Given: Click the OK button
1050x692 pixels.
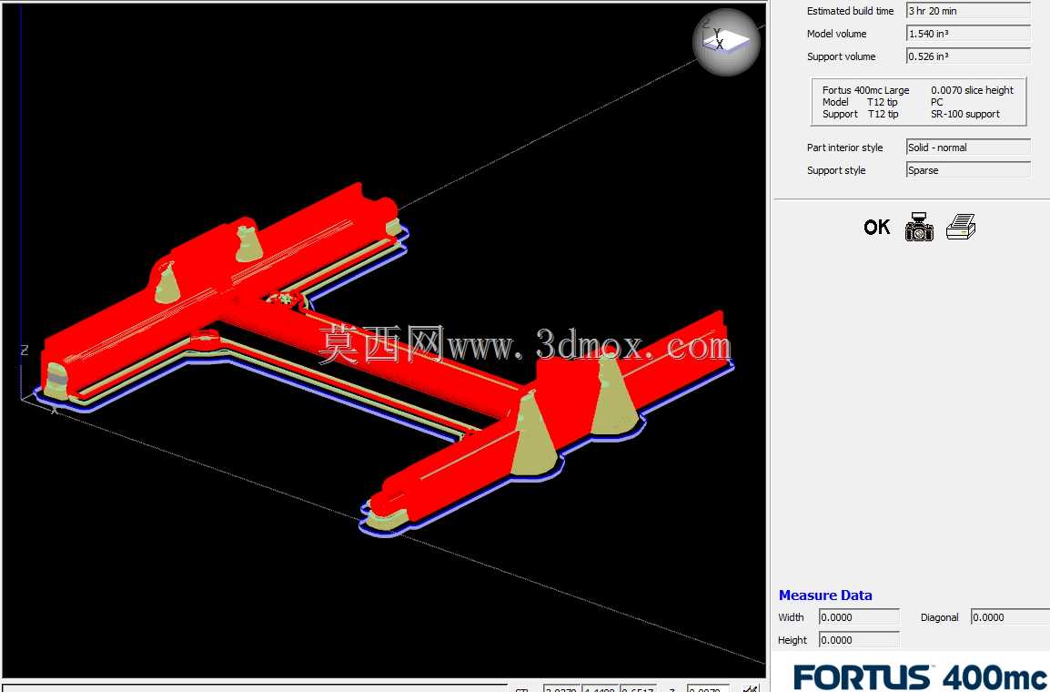Looking at the screenshot, I should pos(876,228).
